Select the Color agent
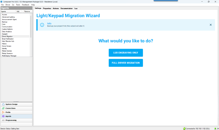The image size is (219, 130). [4, 24]
